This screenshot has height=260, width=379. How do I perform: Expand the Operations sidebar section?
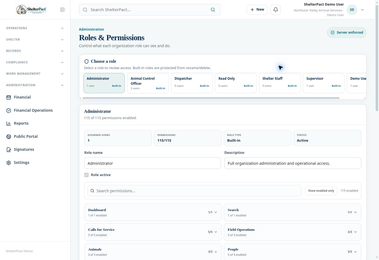[35, 28]
